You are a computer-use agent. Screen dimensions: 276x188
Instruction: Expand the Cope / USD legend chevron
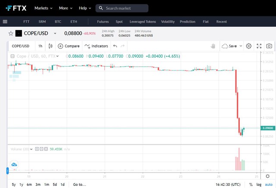57,56
